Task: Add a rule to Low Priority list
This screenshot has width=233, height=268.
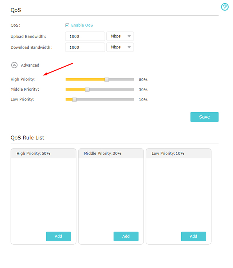Action: point(194,236)
